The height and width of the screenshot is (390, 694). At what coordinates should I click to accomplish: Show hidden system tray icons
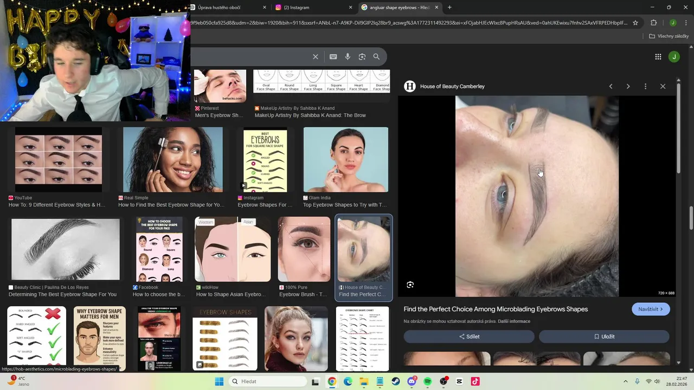[x=626, y=381]
